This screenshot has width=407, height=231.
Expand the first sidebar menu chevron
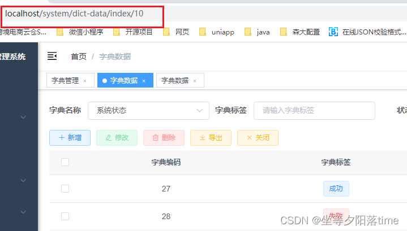(23, 117)
